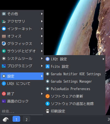Expand the インターネット submenu arrow
The height and width of the screenshot is (124, 110).
42,29
